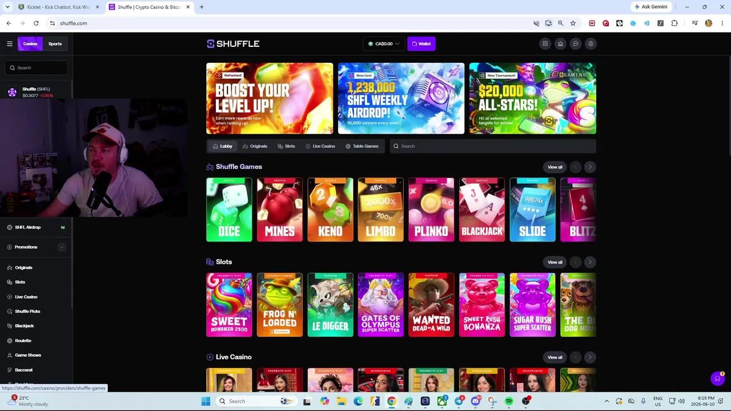This screenshot has height=411, width=731.
Task: View all Shuffle Games
Action: click(555, 167)
